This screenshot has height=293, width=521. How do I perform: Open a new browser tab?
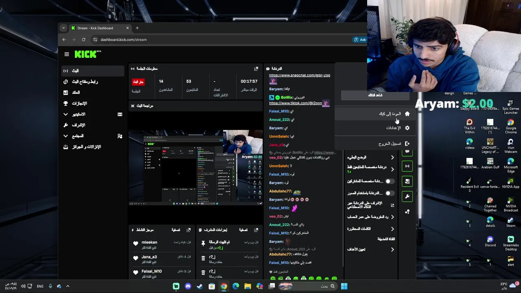(137, 28)
